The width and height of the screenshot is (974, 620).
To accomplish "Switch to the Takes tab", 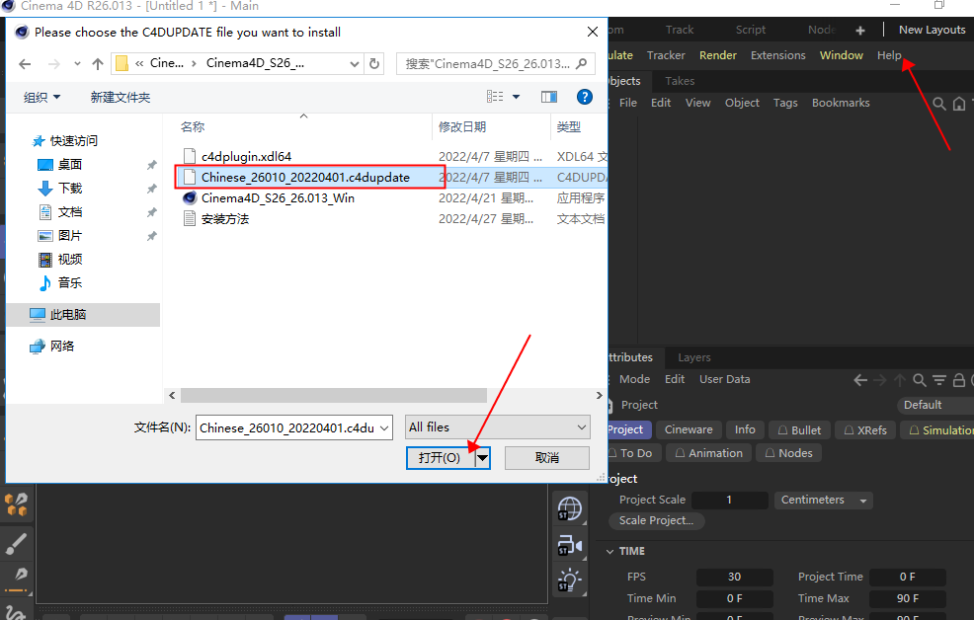I will pos(680,81).
